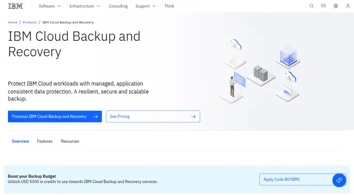Open the search icon in header
This screenshot has width=354, height=195.
point(312,6)
